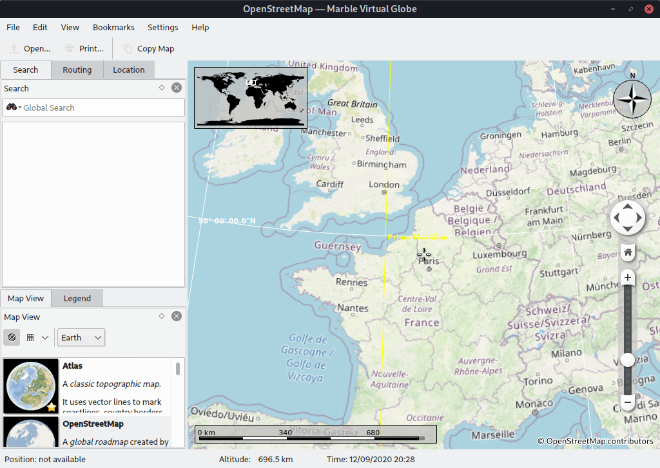Click the world overview minimap
Image resolution: width=660 pixels, height=468 pixels.
251,98
